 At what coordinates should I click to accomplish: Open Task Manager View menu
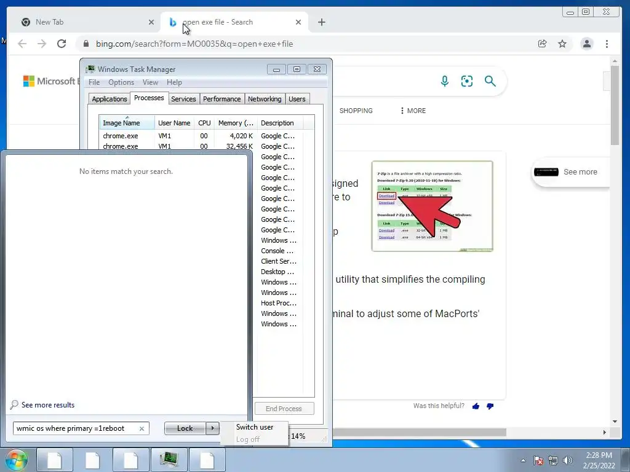click(x=150, y=82)
